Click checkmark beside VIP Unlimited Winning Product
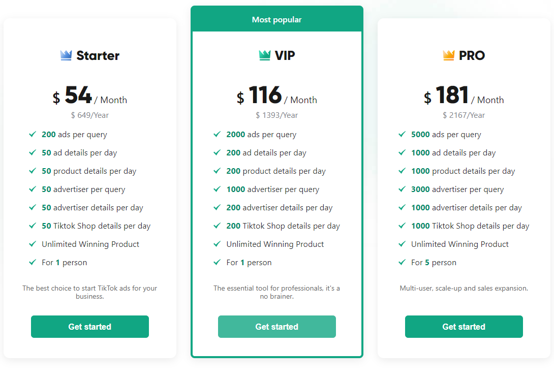This screenshot has width=554, height=381. (x=217, y=244)
